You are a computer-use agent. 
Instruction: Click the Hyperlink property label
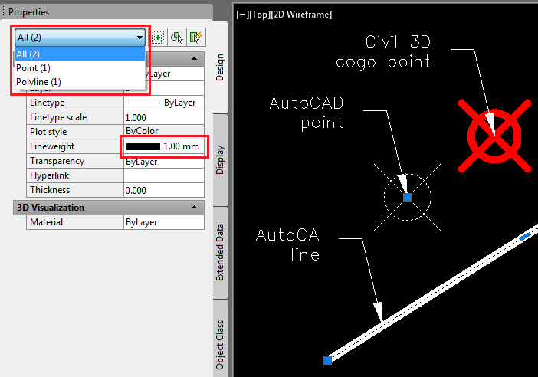50,175
